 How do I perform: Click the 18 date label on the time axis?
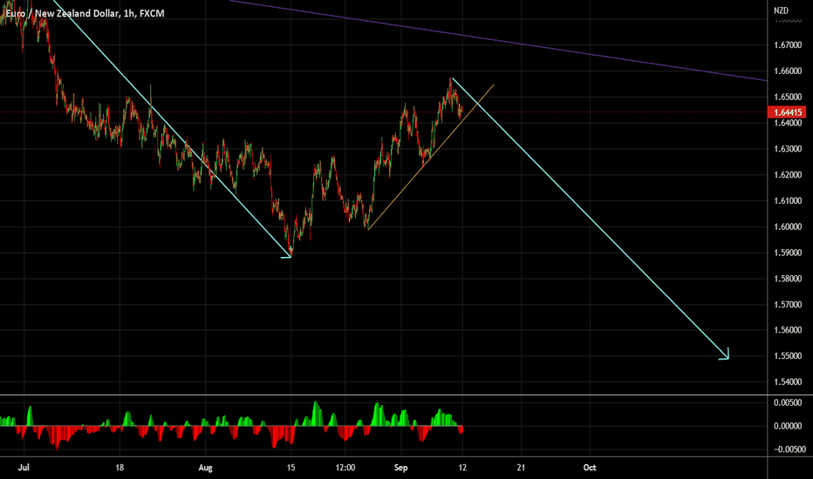[x=120, y=467]
